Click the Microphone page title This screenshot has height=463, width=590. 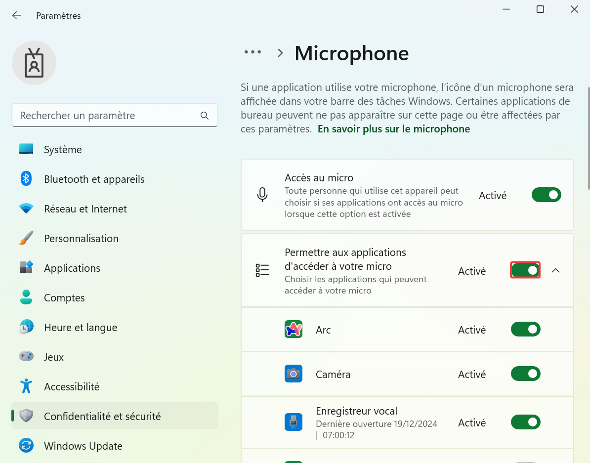click(x=351, y=53)
